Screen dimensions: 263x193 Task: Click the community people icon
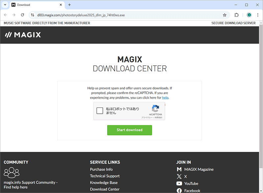tap(12, 173)
